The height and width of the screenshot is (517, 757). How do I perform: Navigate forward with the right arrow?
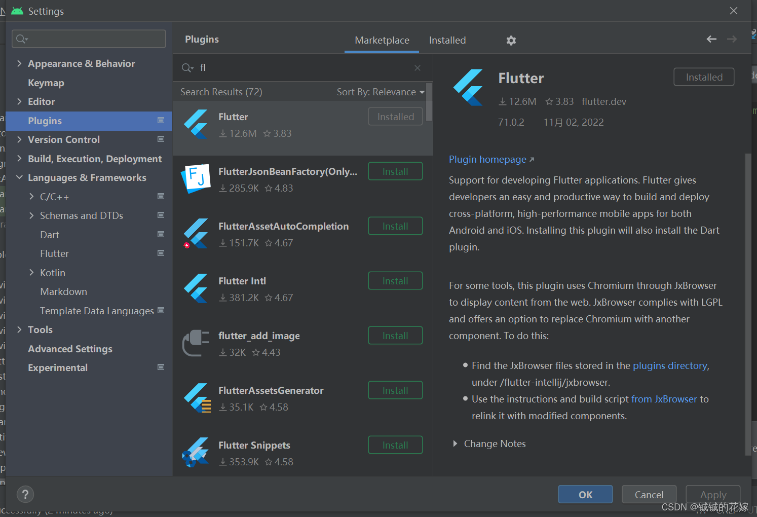click(732, 39)
